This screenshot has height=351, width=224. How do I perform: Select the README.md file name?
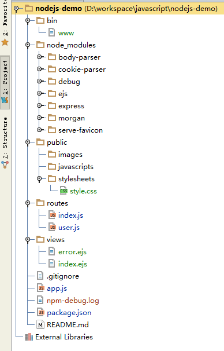pyautogui.click(x=68, y=324)
